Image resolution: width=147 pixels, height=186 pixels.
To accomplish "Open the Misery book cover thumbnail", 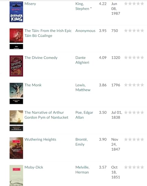I will (17, 12).
